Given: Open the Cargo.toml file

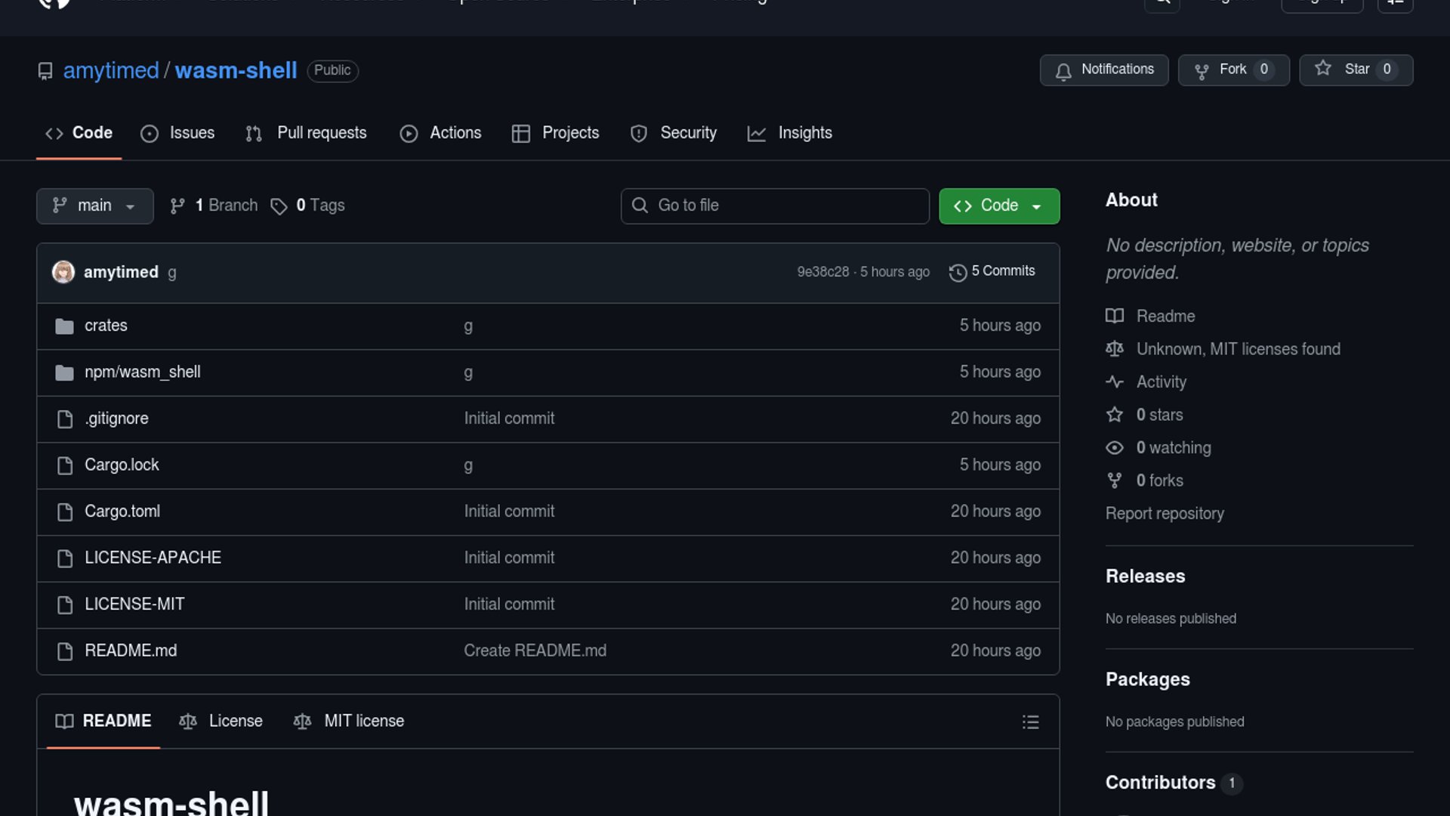Looking at the screenshot, I should 122,512.
